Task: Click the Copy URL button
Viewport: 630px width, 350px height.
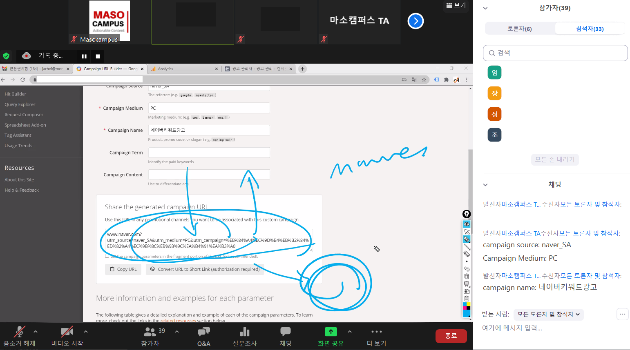Action: (123, 269)
